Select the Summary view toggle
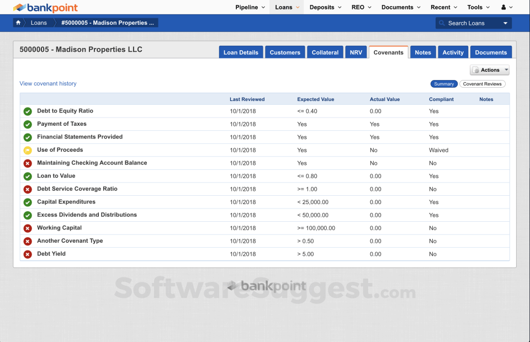This screenshot has height=342, width=530. tap(444, 84)
